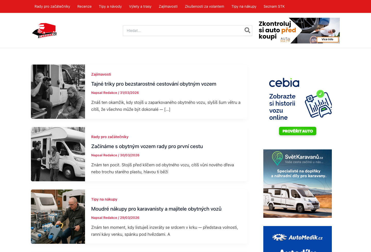Open thumbnail of man with water canisters

point(58,217)
